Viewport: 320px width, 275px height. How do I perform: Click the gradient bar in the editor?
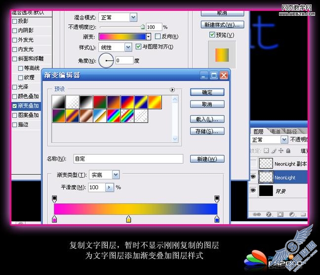click(135, 209)
